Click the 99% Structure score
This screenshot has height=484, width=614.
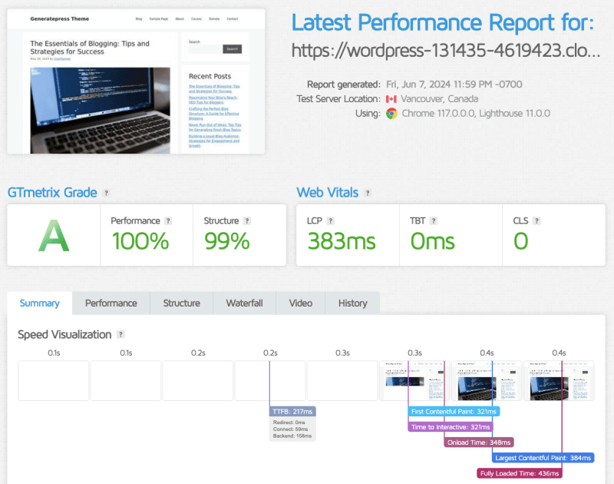[x=226, y=241]
